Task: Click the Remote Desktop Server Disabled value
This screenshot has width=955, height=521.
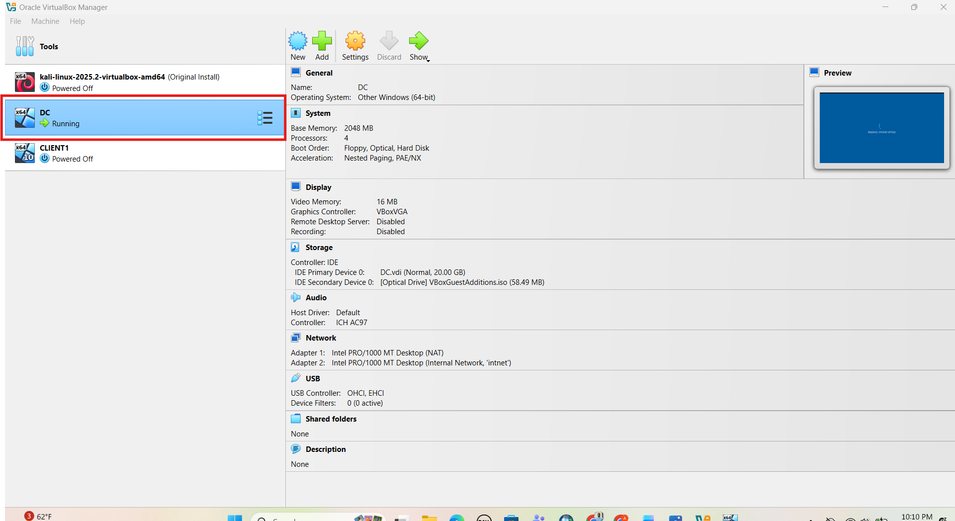Action: 390,222
